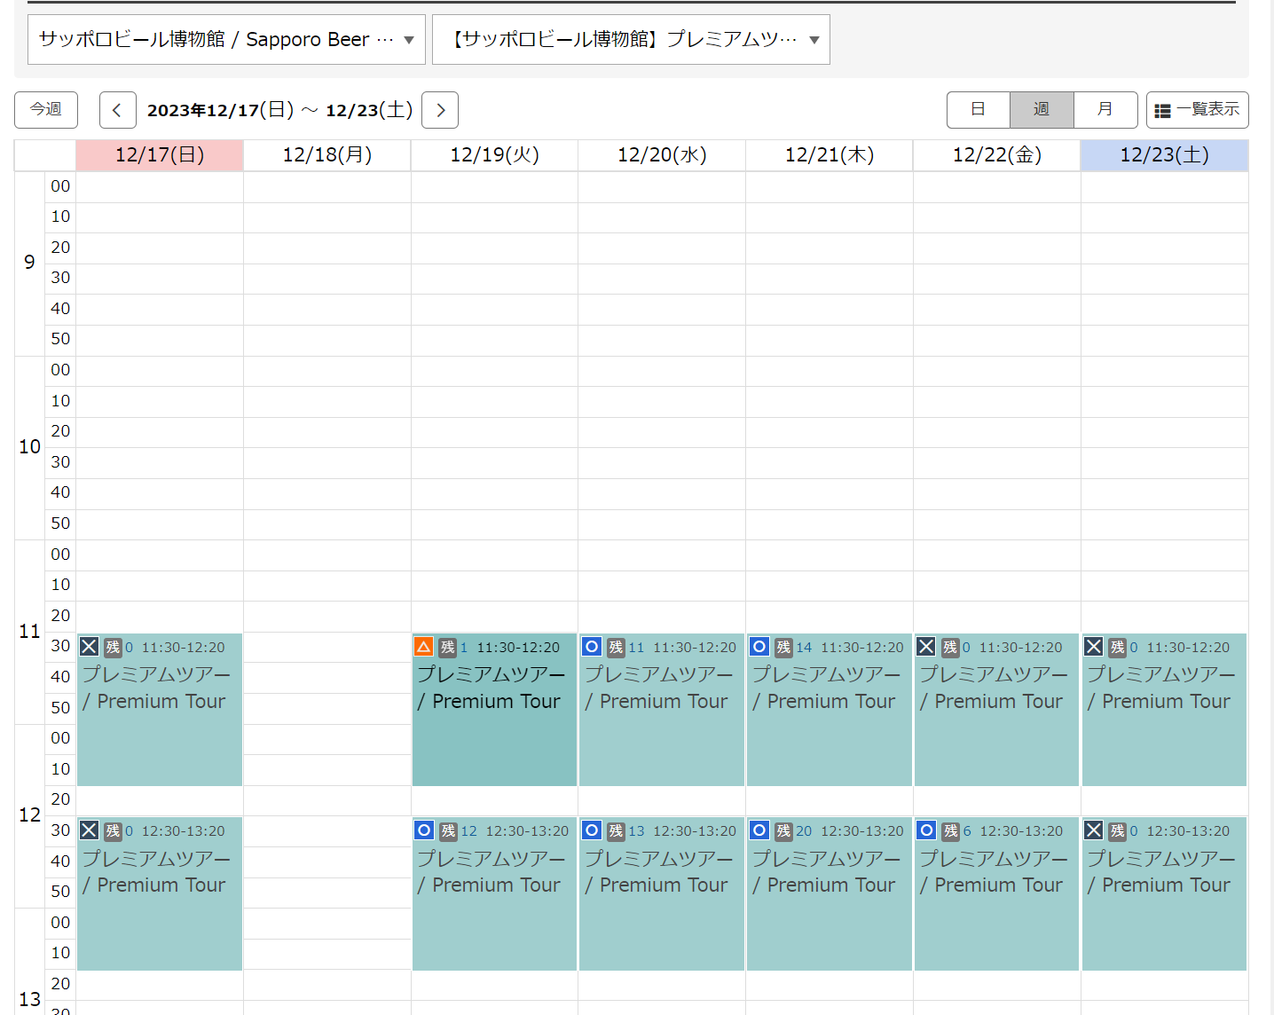The height and width of the screenshot is (1015, 1274).
Task: Select the 12/21(木) column header
Action: [x=830, y=155]
